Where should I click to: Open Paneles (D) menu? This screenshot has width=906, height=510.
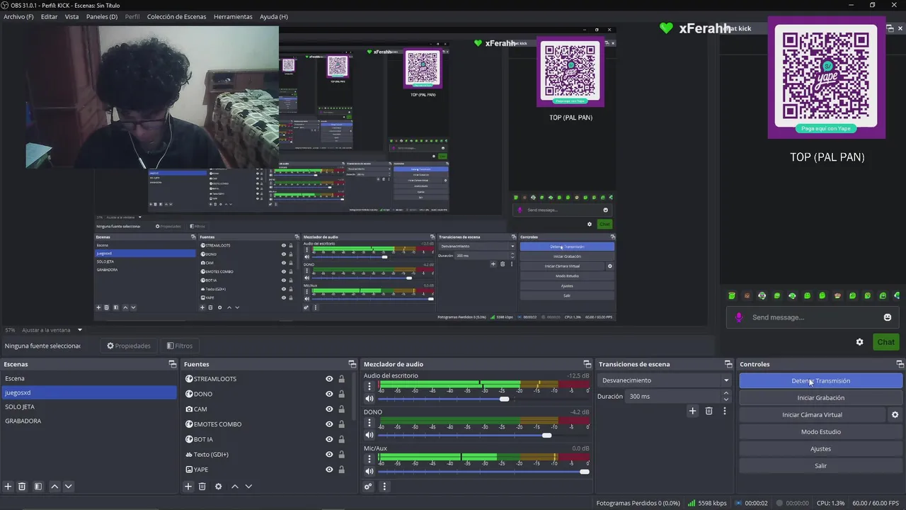pyautogui.click(x=102, y=16)
